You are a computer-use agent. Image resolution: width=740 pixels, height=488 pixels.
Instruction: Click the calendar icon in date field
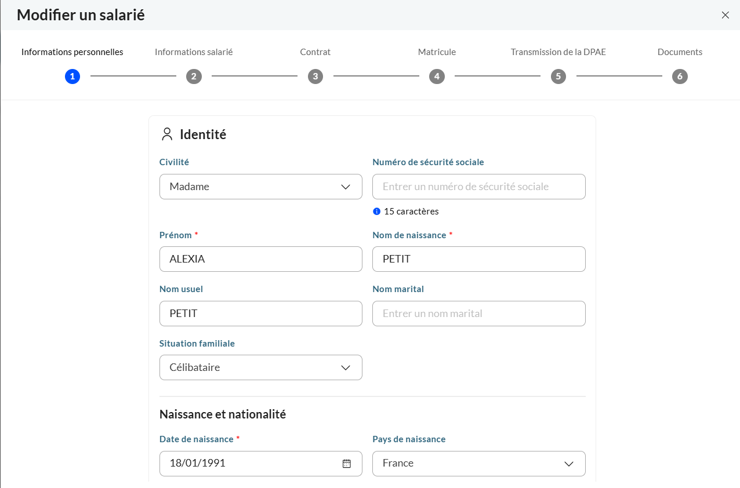(x=347, y=464)
